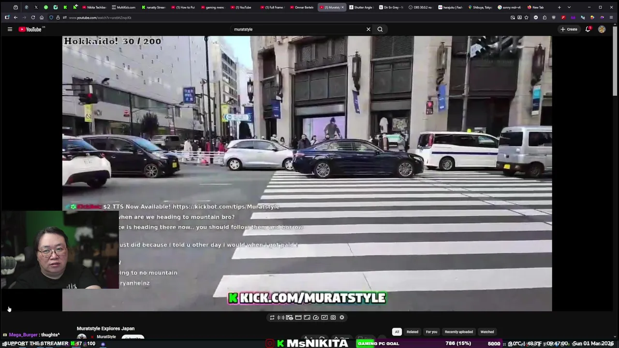Switch to the harajuku Fashion tab
Image resolution: width=619 pixels, height=348 pixels.
tap(450, 7)
